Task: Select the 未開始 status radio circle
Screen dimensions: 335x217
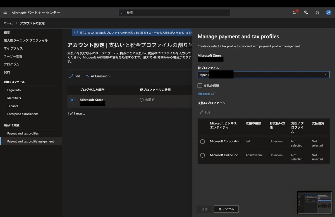Action: point(142,100)
